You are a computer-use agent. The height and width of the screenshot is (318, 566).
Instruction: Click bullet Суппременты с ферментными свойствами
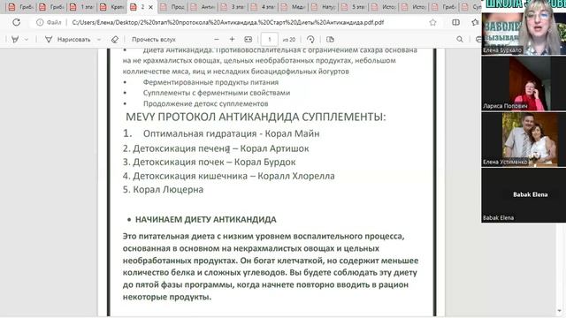216,93
